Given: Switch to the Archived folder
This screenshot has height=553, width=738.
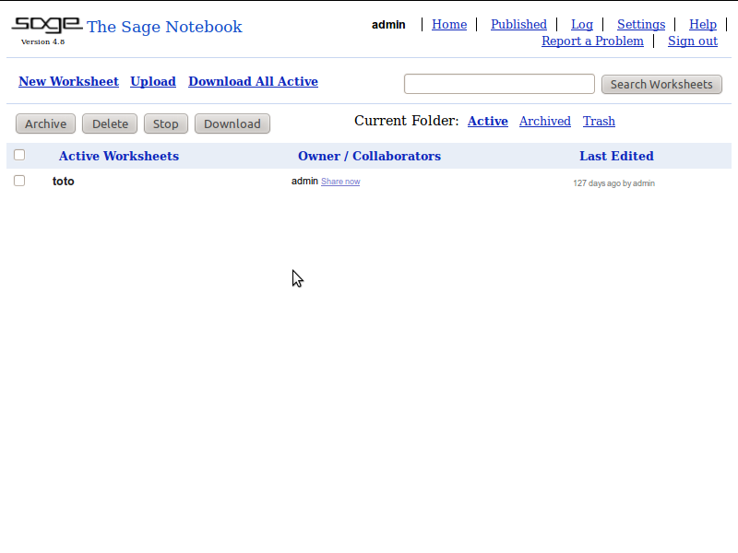Looking at the screenshot, I should click(544, 121).
